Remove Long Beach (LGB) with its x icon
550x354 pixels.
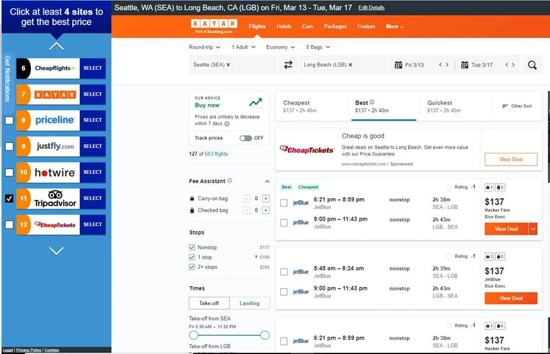[x=350, y=65]
